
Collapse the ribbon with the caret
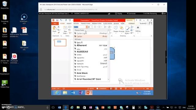click(151, 36)
